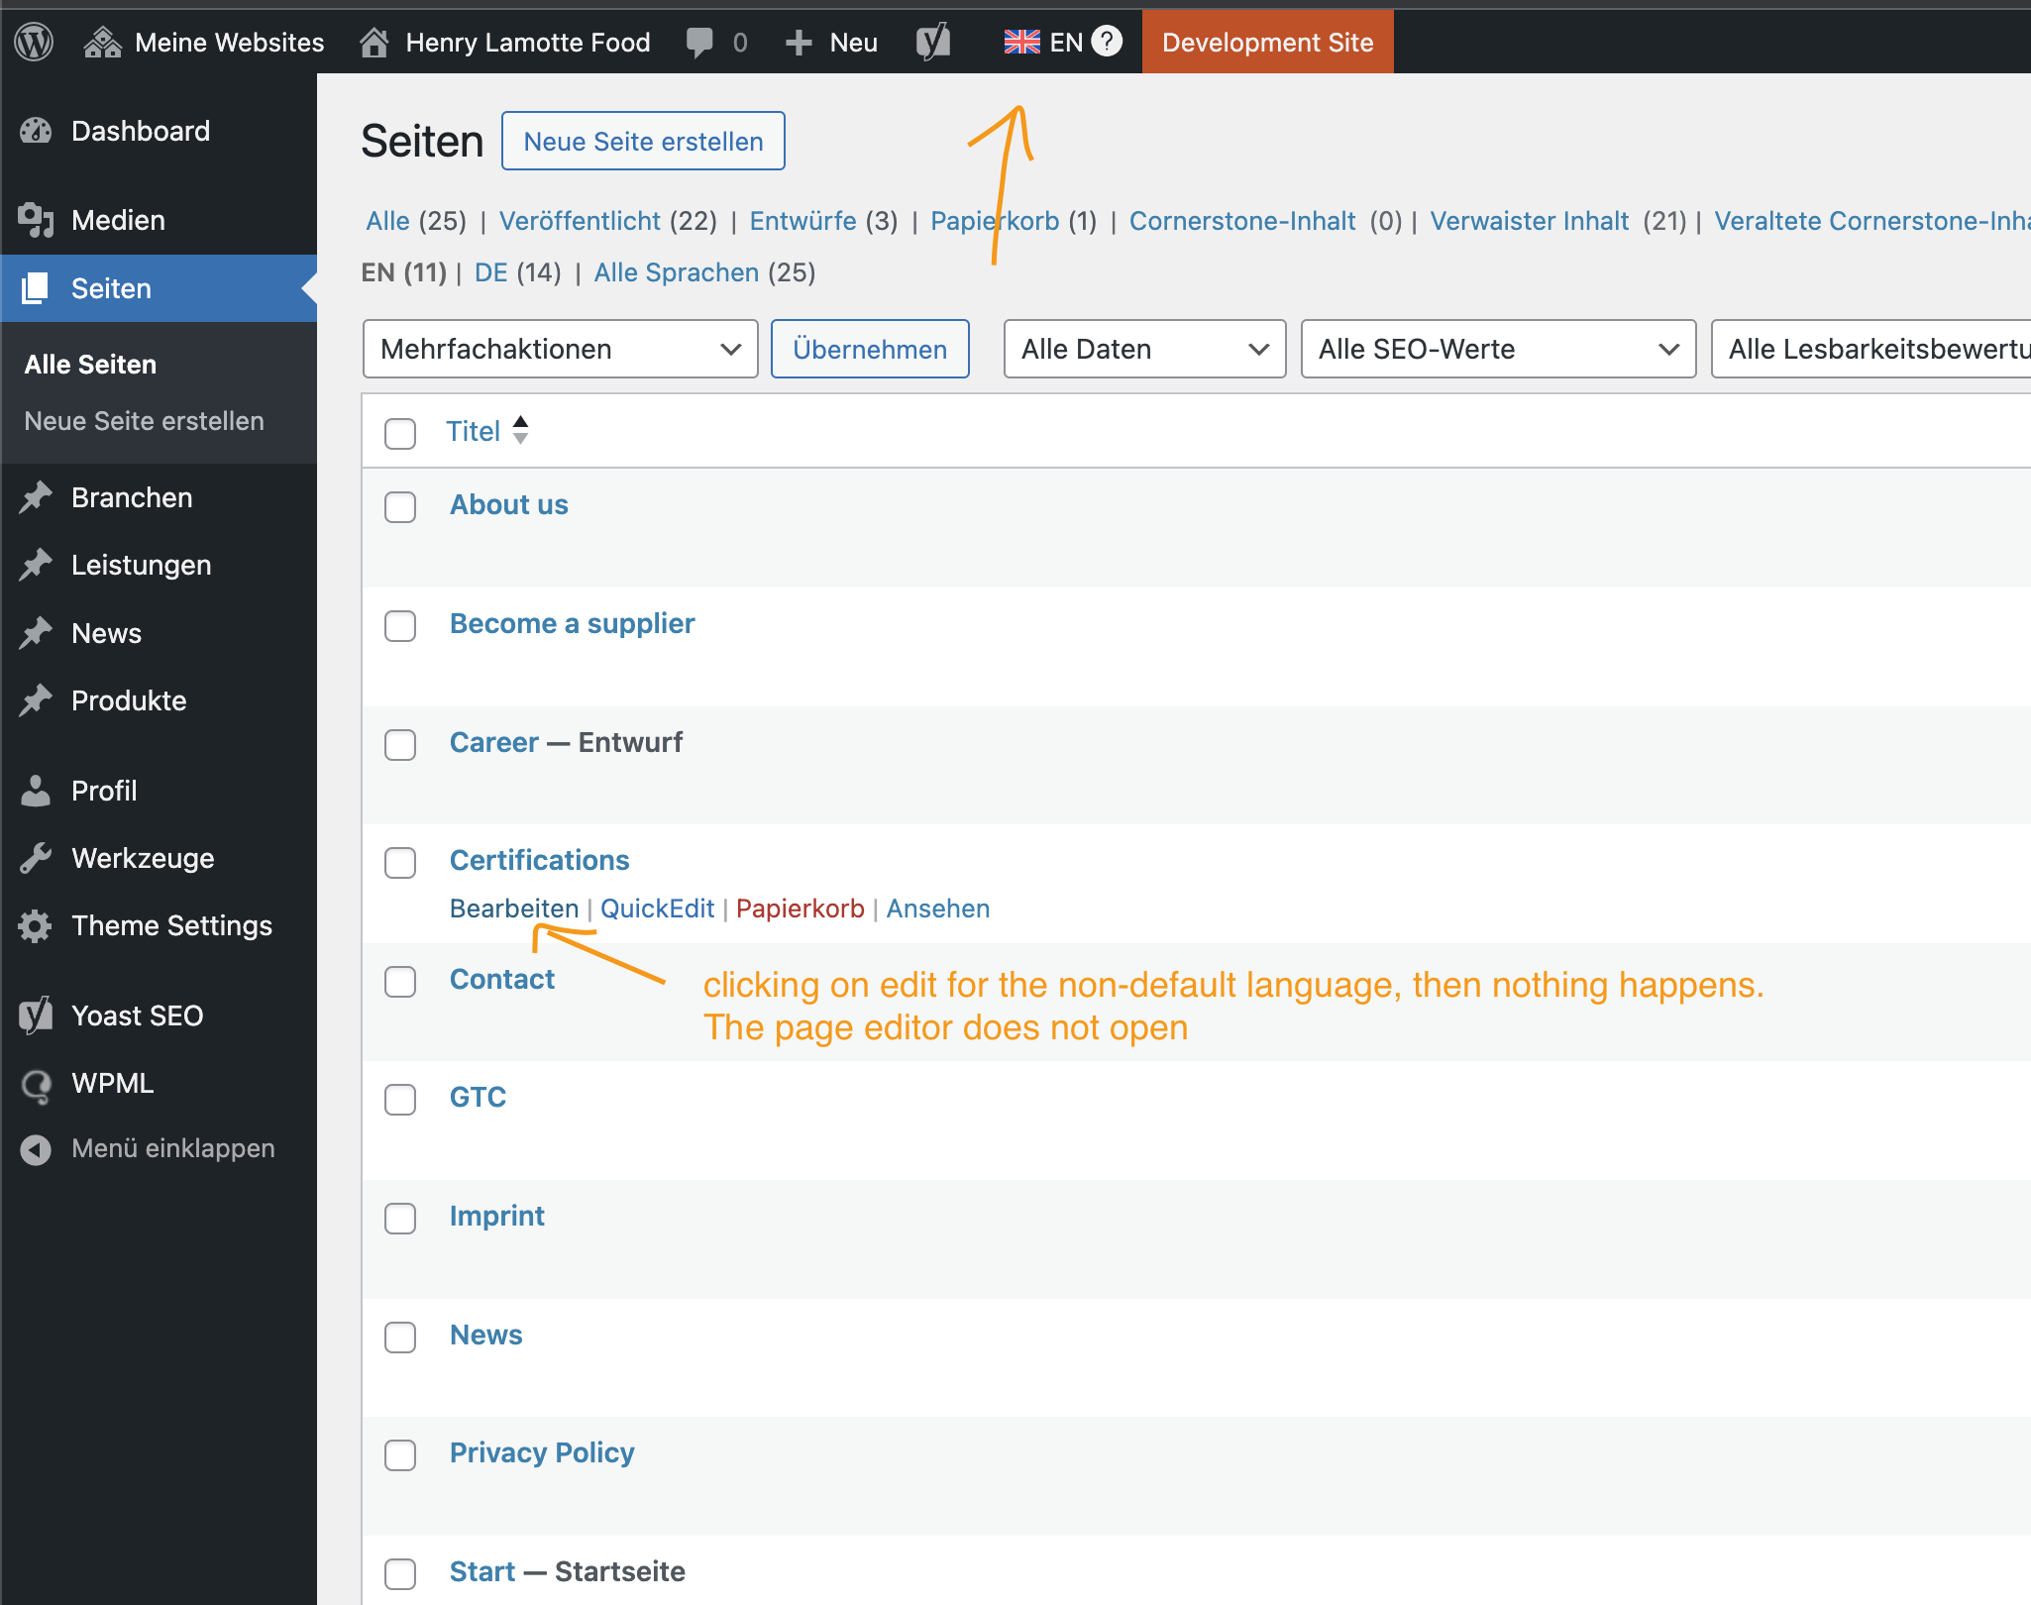Filter by Cornerstone-Inhalt
The width and height of the screenshot is (2031, 1605).
click(1242, 221)
